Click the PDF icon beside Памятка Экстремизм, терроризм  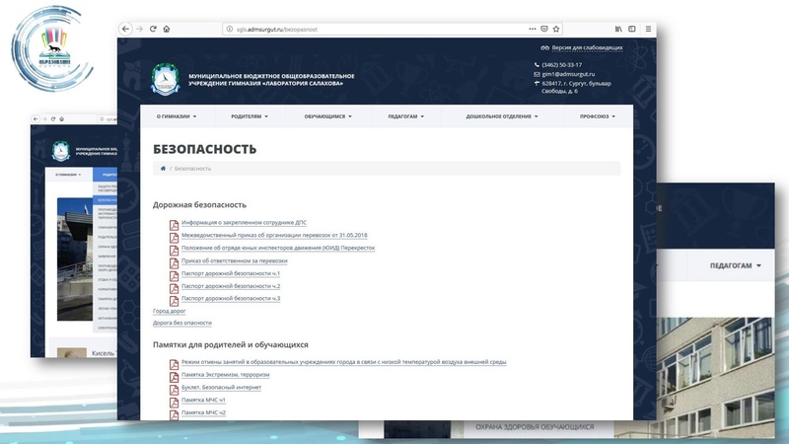[174, 377]
